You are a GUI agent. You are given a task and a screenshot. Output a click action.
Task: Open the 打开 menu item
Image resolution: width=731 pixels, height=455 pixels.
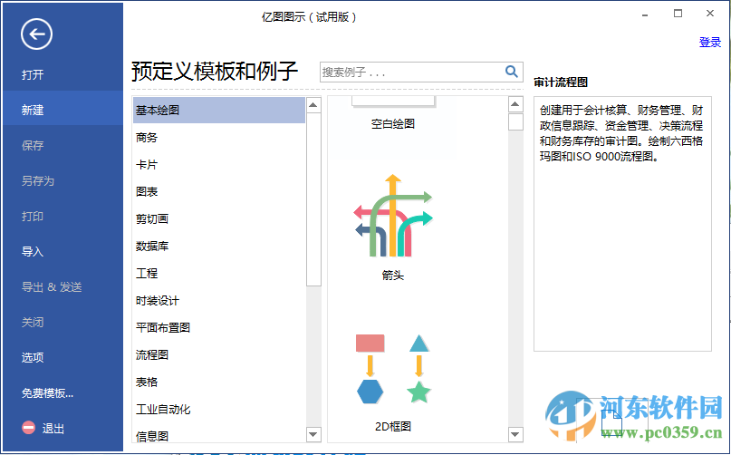point(33,74)
